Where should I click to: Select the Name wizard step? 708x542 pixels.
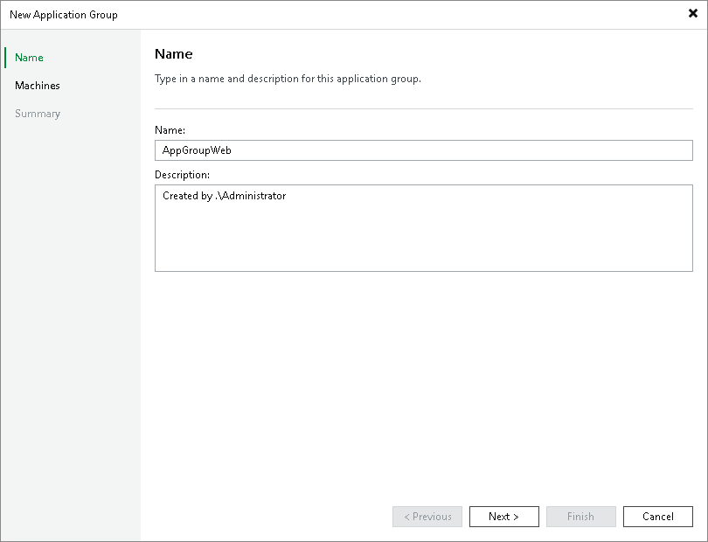click(x=29, y=58)
